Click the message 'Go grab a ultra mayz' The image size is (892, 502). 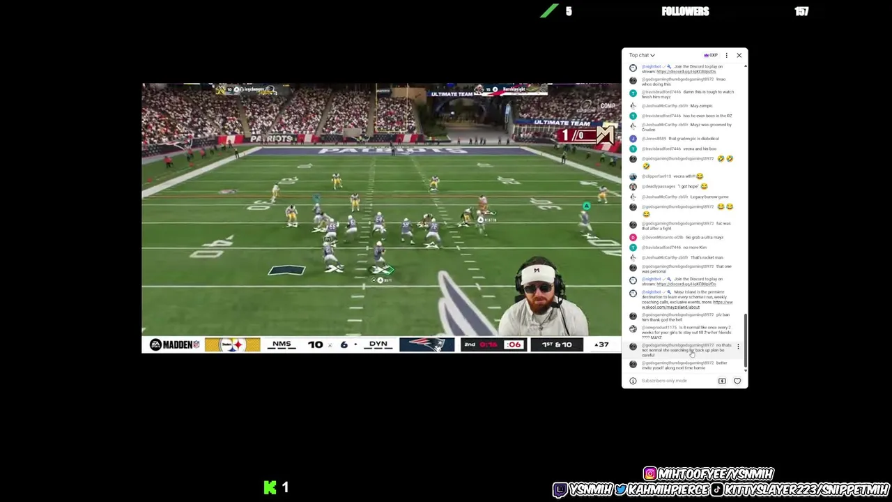[704, 237]
